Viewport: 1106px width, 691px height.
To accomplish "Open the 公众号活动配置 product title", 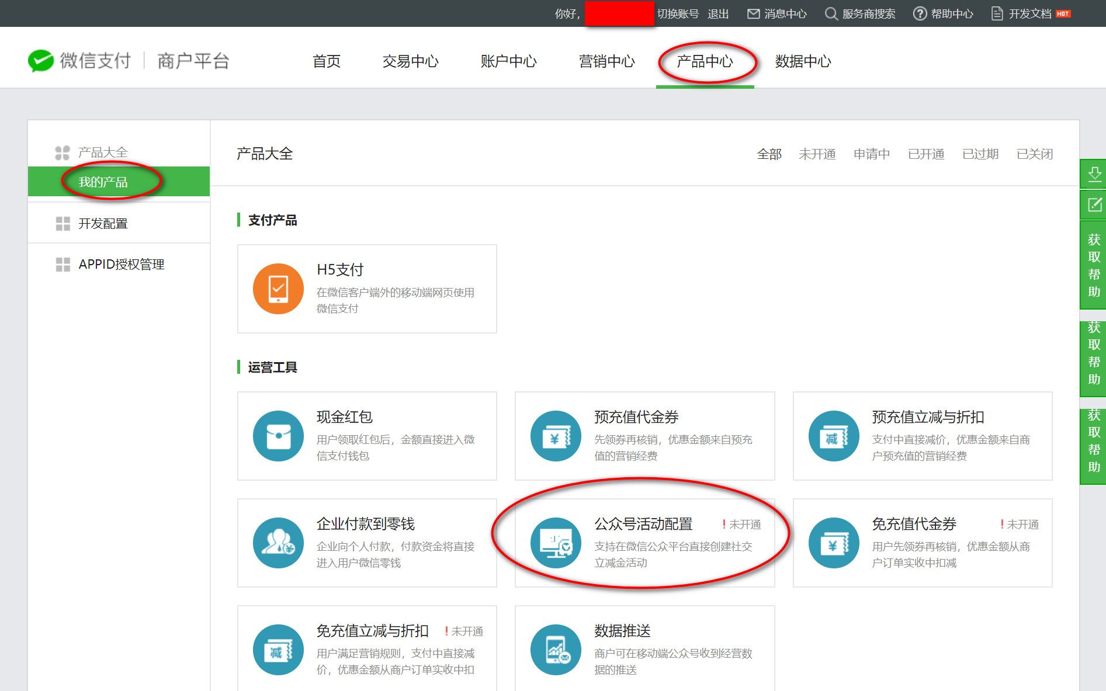I will (643, 524).
